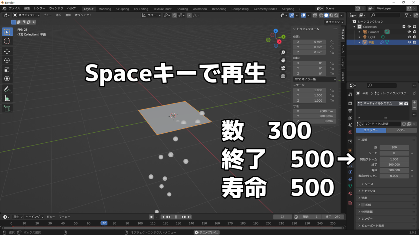Pin the properties editor context
The image size is (419, 235).
pyautogui.click(x=414, y=93)
